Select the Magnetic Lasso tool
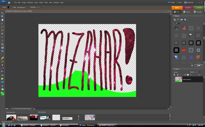This screenshot has height=127, width=205. pos(2,30)
